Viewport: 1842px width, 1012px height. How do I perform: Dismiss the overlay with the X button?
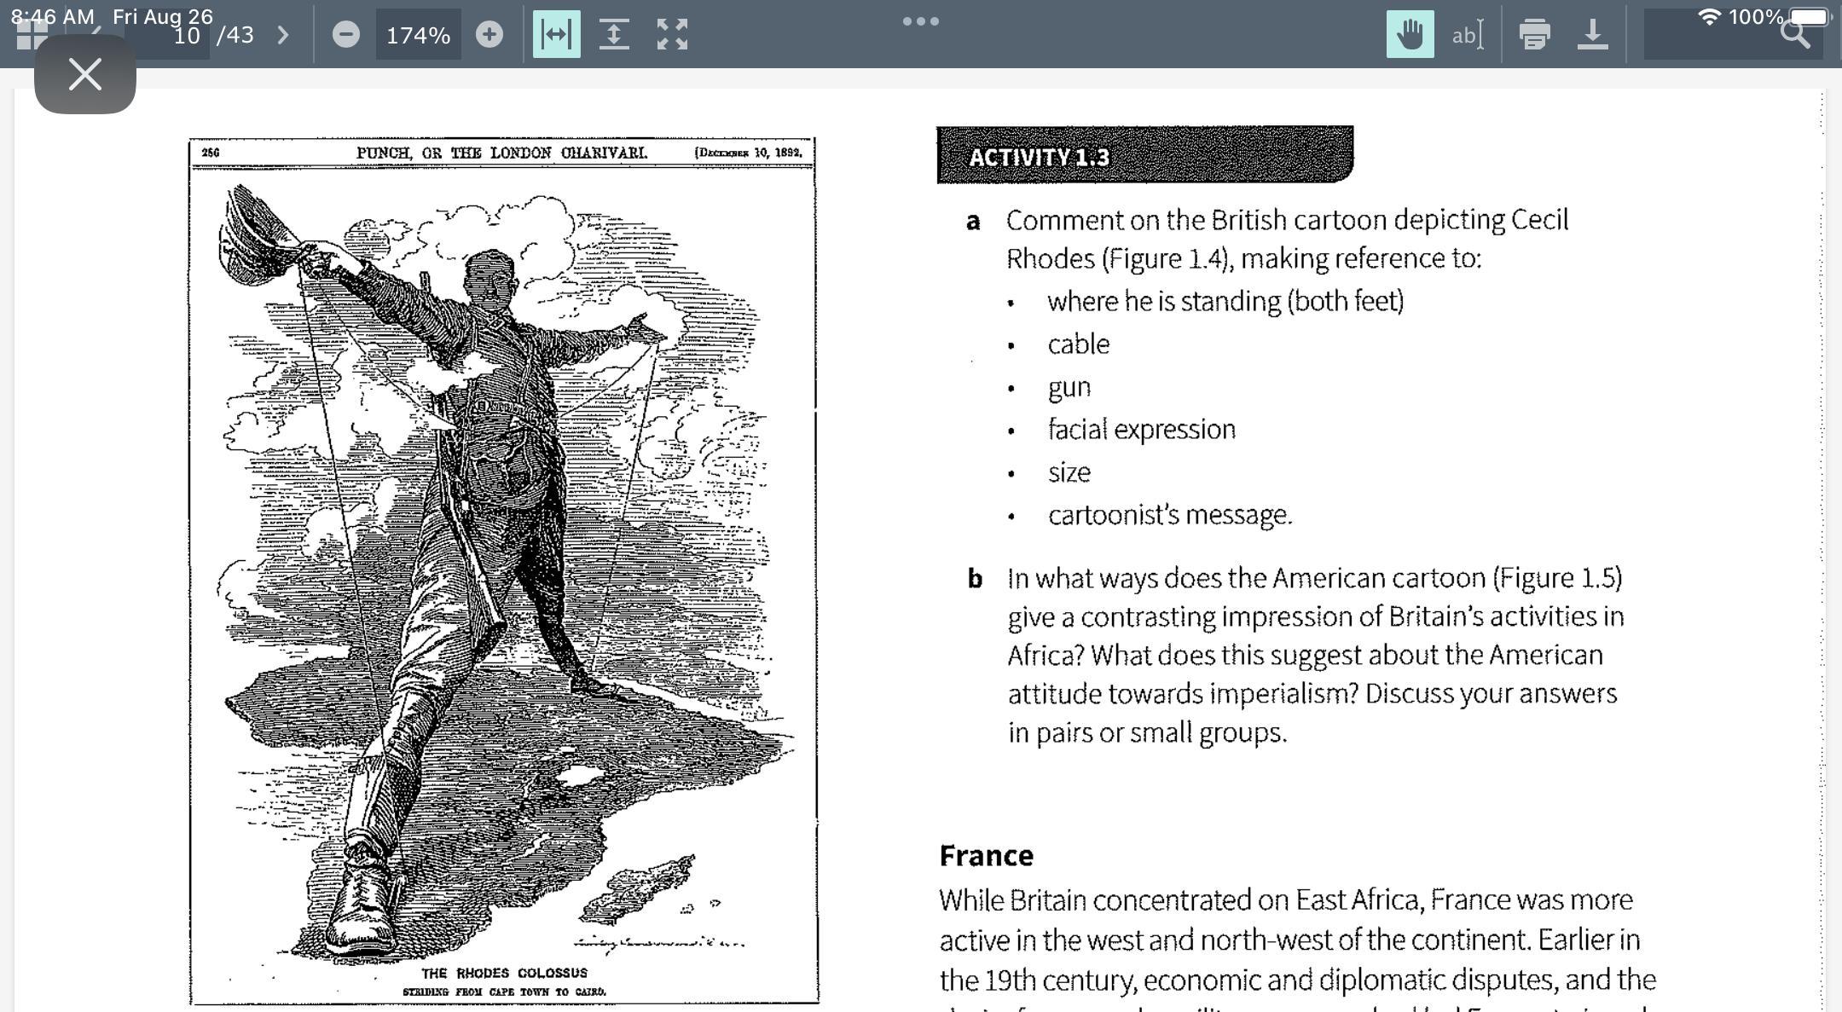[85, 75]
